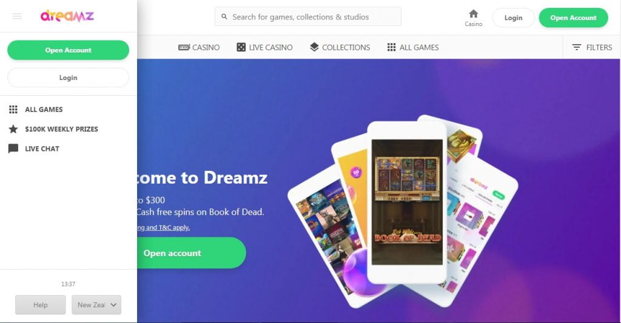The image size is (621, 323).
Task: Expand the New Zealand country dropdown
Action: [96, 305]
